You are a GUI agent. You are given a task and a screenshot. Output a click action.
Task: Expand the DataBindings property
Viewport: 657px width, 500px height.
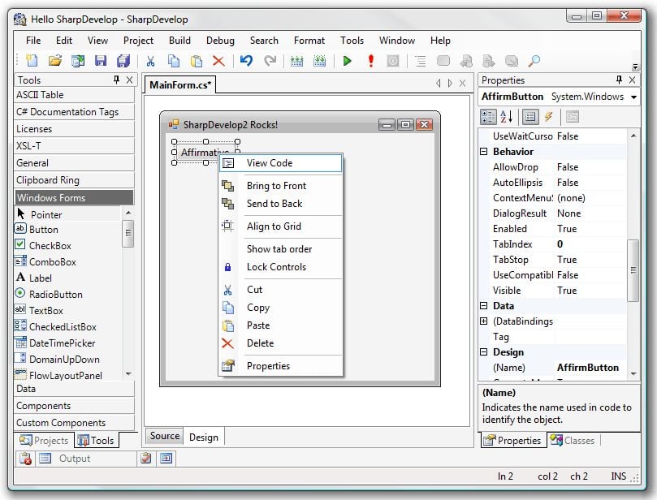click(x=482, y=321)
